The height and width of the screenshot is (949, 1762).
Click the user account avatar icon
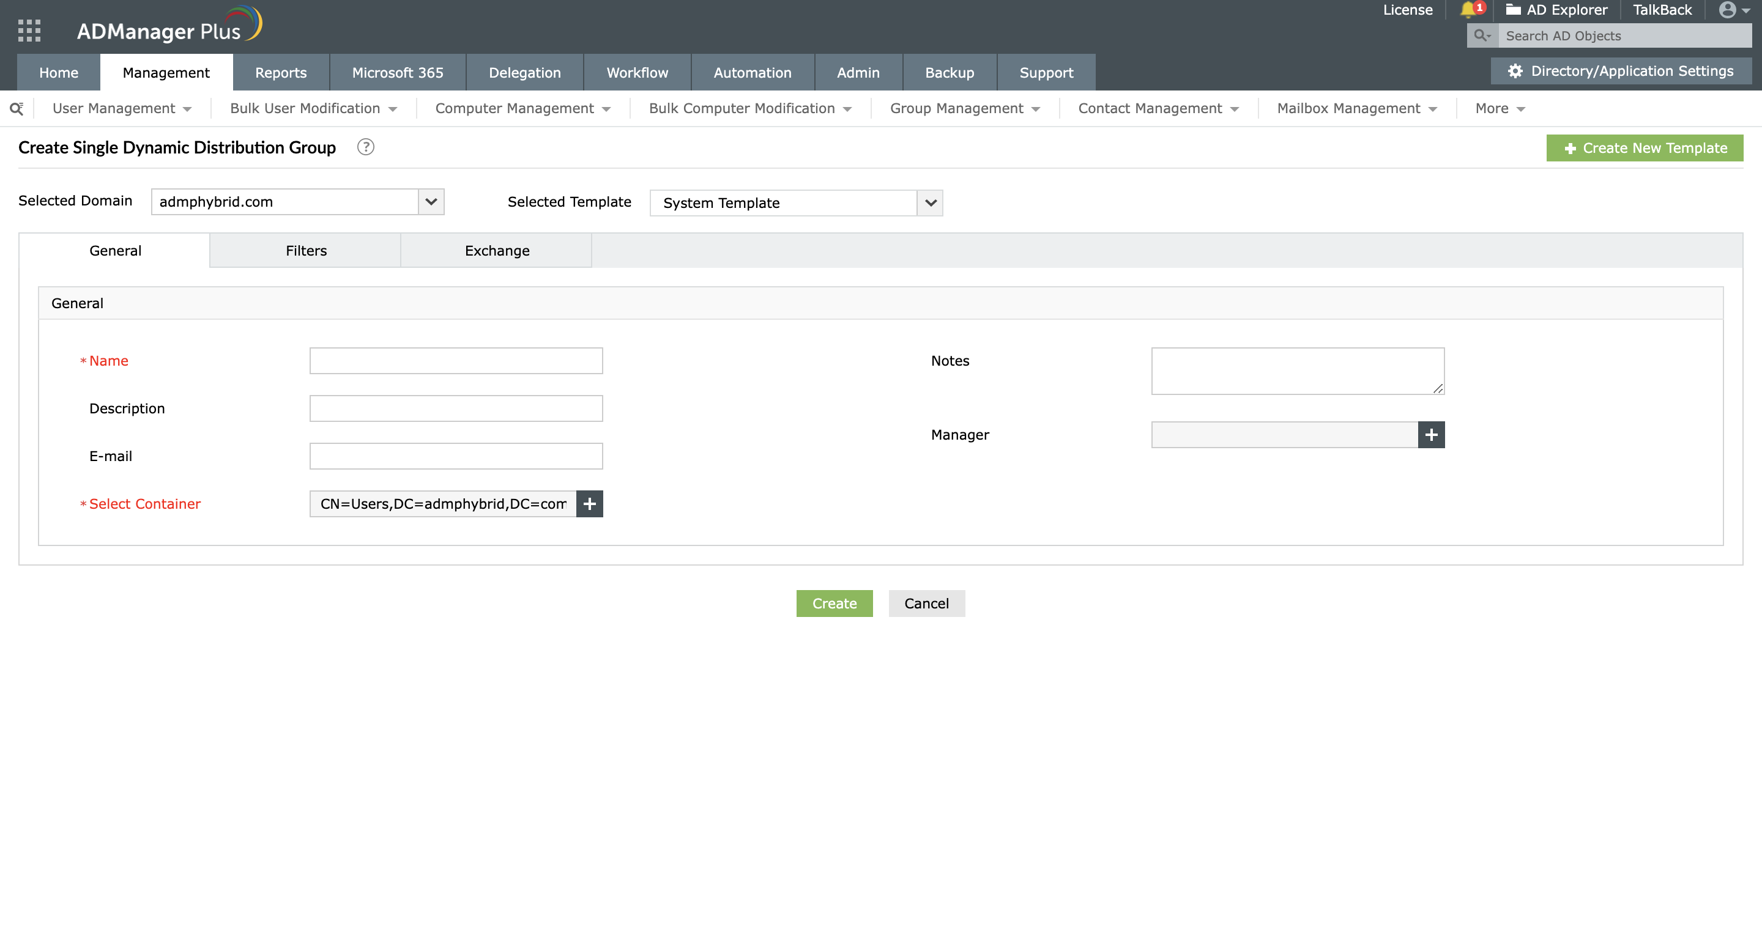[x=1727, y=10]
